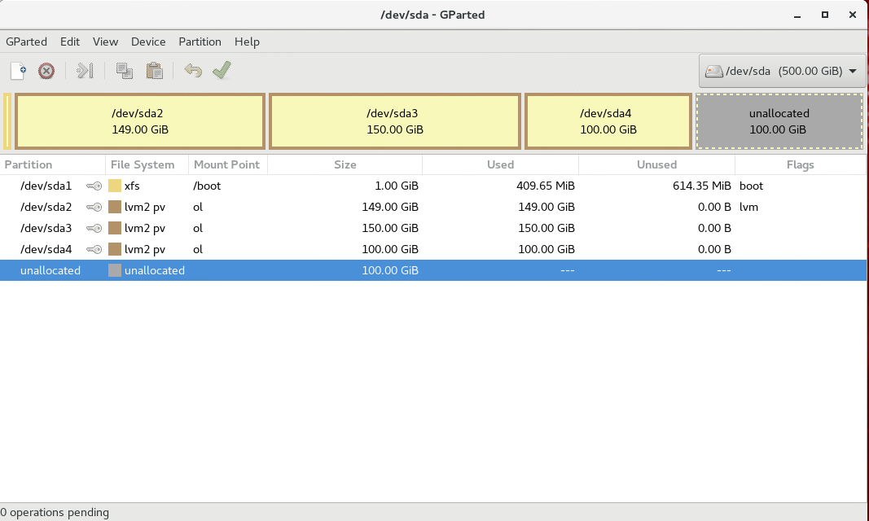Screen dimensions: 869x521
Task: Click the File System column header
Action: point(147,164)
